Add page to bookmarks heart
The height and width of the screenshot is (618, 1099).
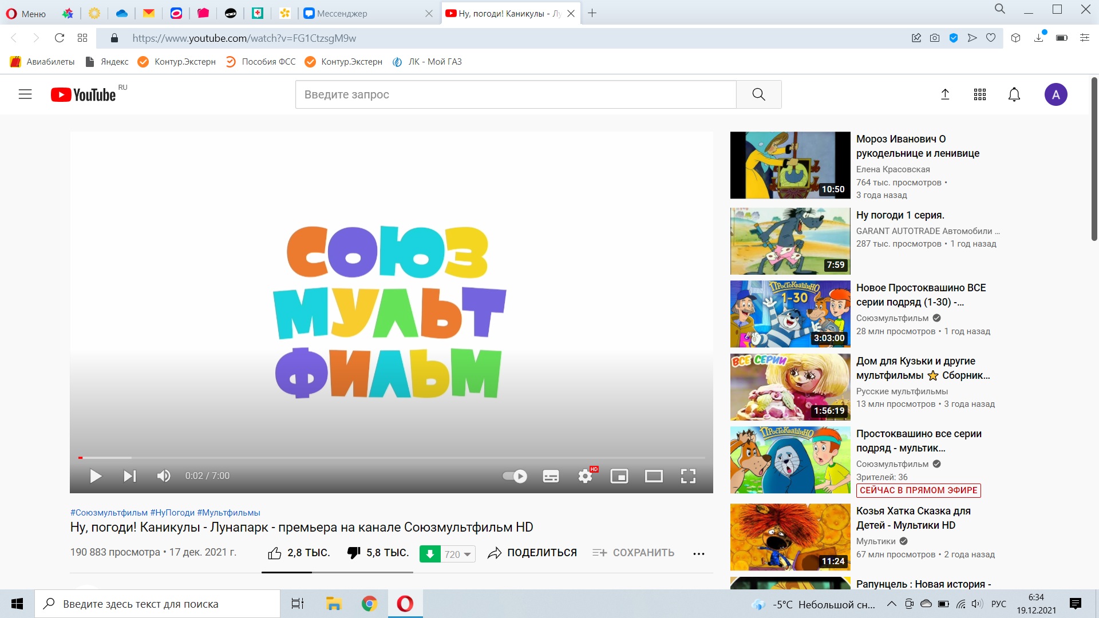tap(991, 38)
